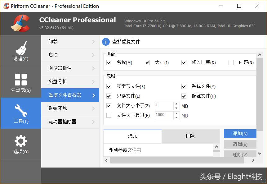Viewport: 267px width, 184px height.
Task: Click the 1000 MB file size input field
Action: click(x=164, y=115)
